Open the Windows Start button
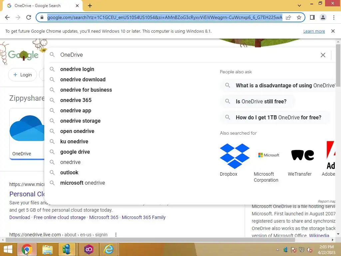Viewport: 341px width, 256px height. tap(8, 249)
